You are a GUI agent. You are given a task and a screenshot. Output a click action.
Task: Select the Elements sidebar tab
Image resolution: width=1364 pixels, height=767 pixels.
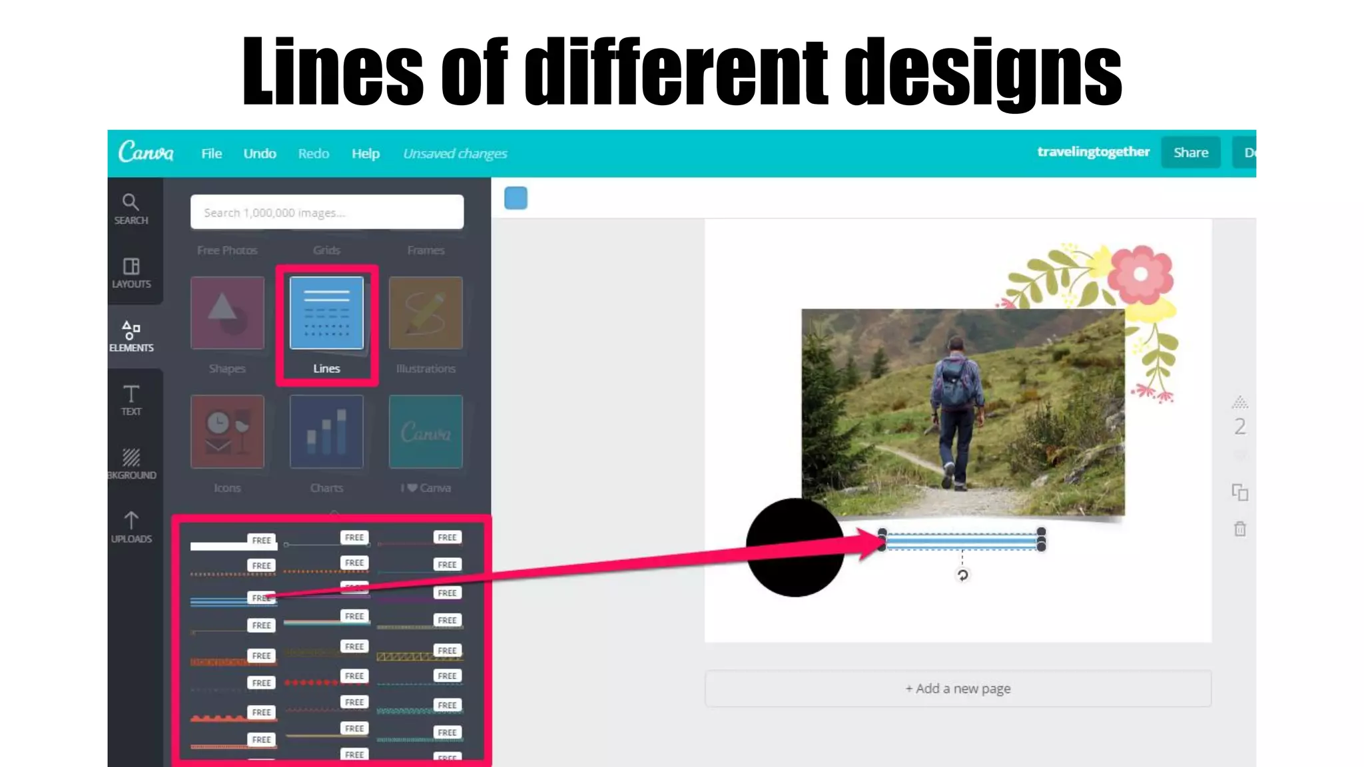coord(131,336)
